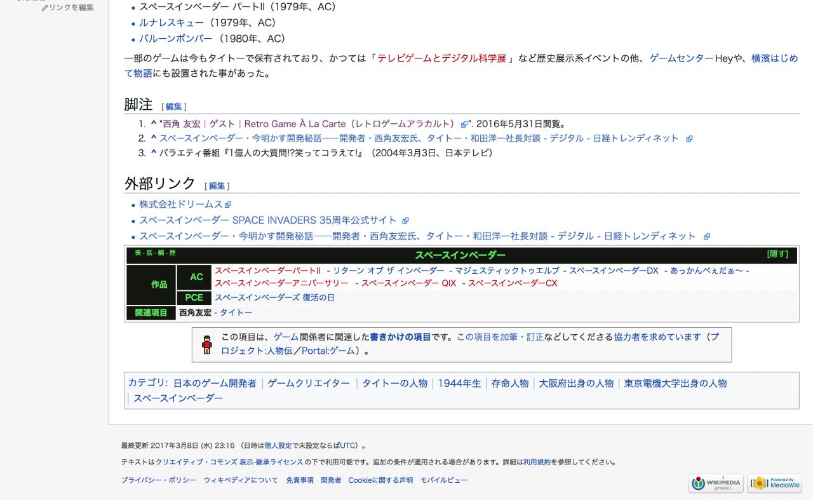813x500 pixels.
Task: Click pencil icon beside リンクを編集
Action: pyautogui.click(x=44, y=8)
